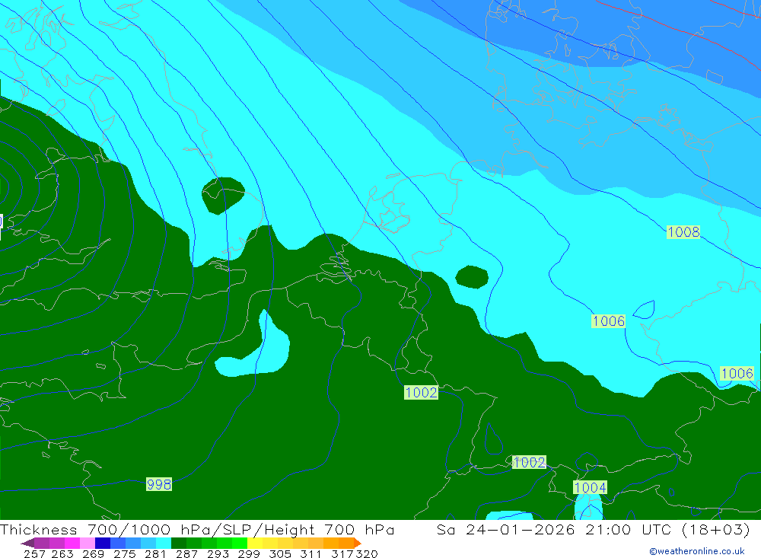Click the 'Sa 24-01-2026 21:00 UTC (18+03)' timestamp
The width and height of the screenshot is (761, 558).
pyautogui.click(x=593, y=529)
